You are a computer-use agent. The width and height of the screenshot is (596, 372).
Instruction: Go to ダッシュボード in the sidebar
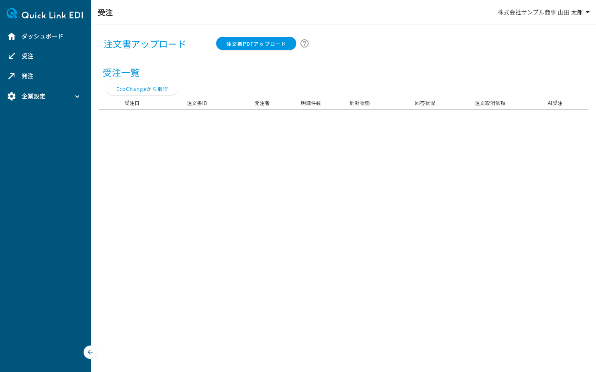46,36
